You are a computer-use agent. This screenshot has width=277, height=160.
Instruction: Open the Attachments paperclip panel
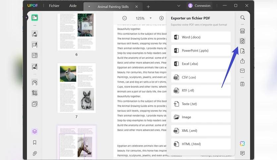pyautogui.click(x=34, y=153)
